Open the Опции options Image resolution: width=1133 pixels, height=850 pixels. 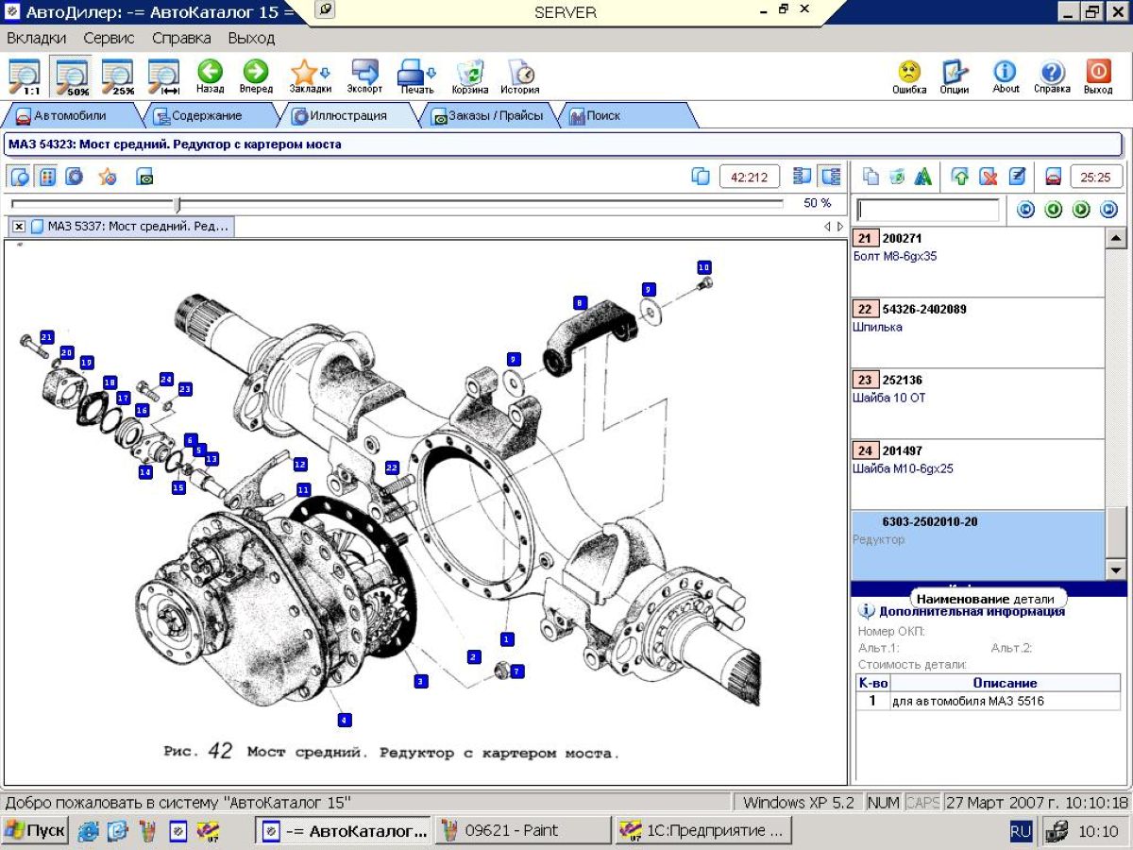(955, 77)
